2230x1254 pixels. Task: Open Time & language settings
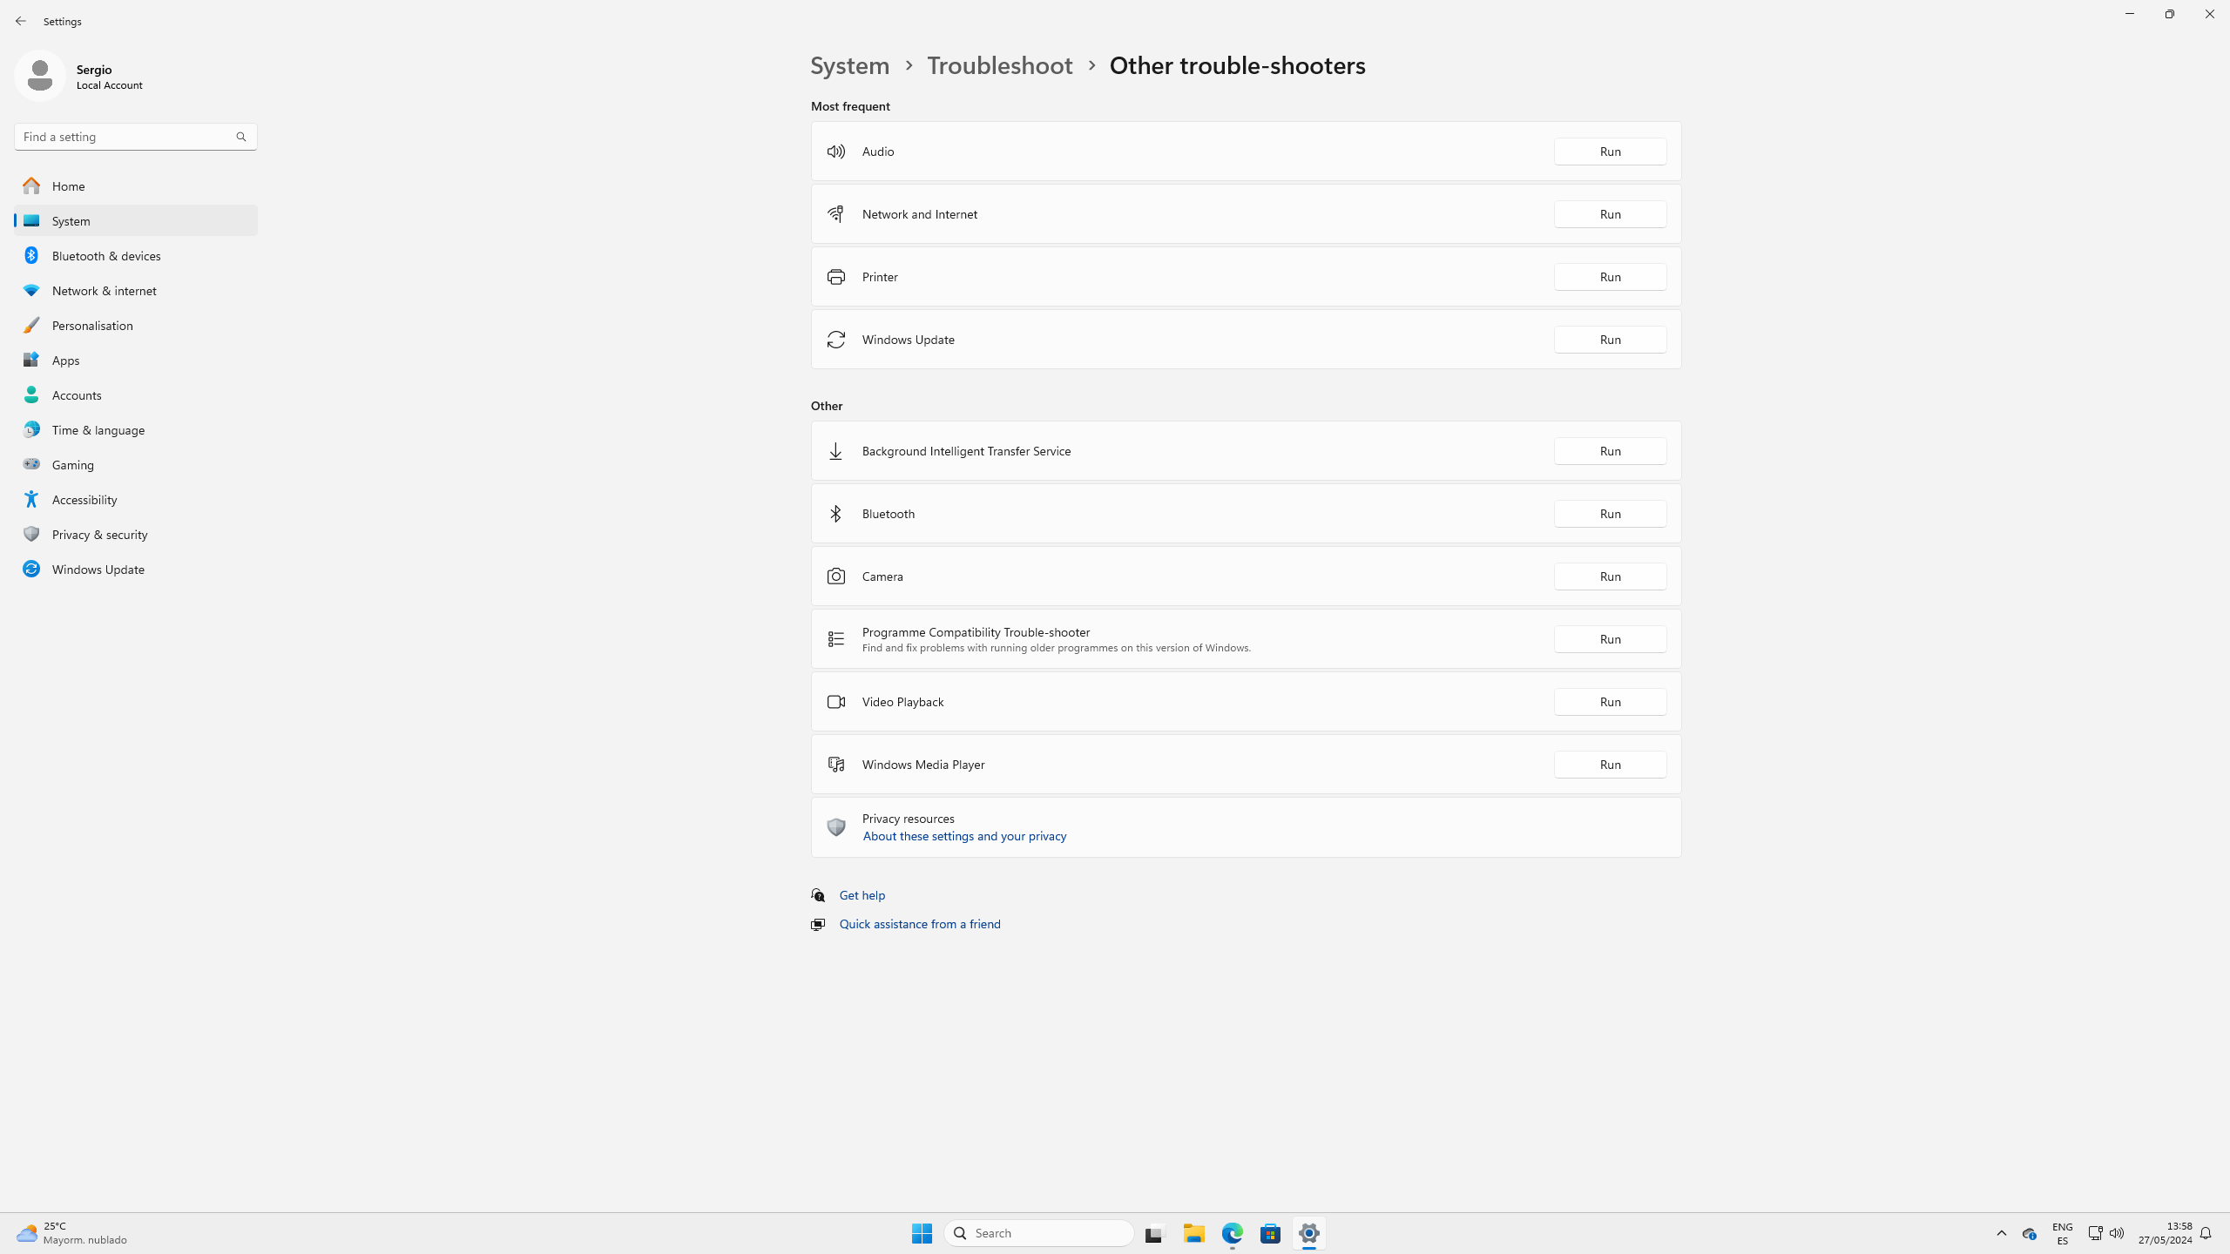[x=136, y=429]
